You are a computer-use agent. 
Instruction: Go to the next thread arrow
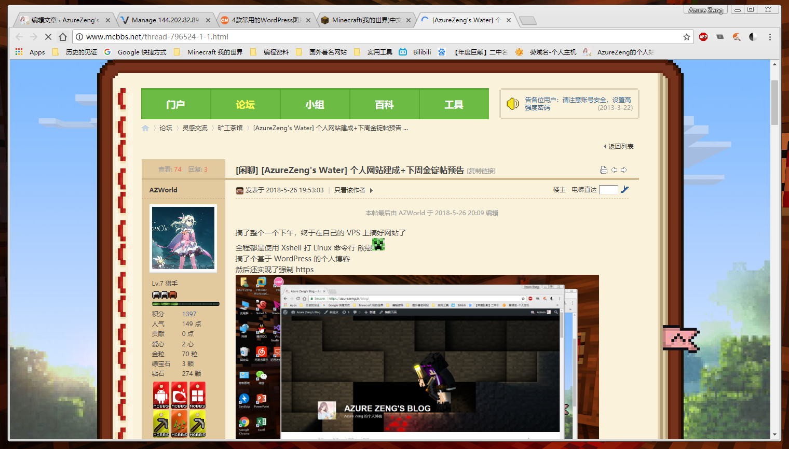point(624,170)
